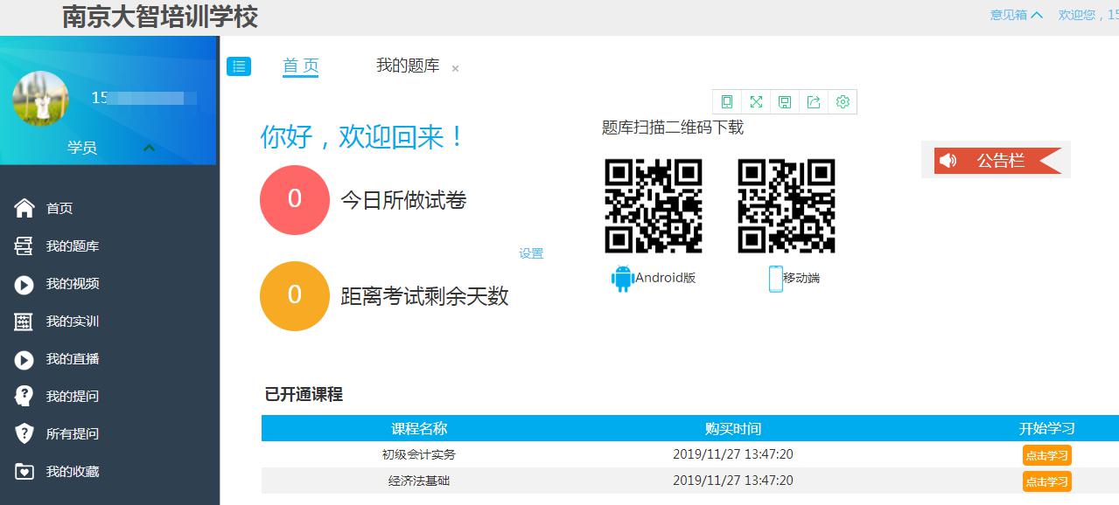This screenshot has width=1119, height=505.
Task: Click the 学员 role label
Action: [82, 148]
